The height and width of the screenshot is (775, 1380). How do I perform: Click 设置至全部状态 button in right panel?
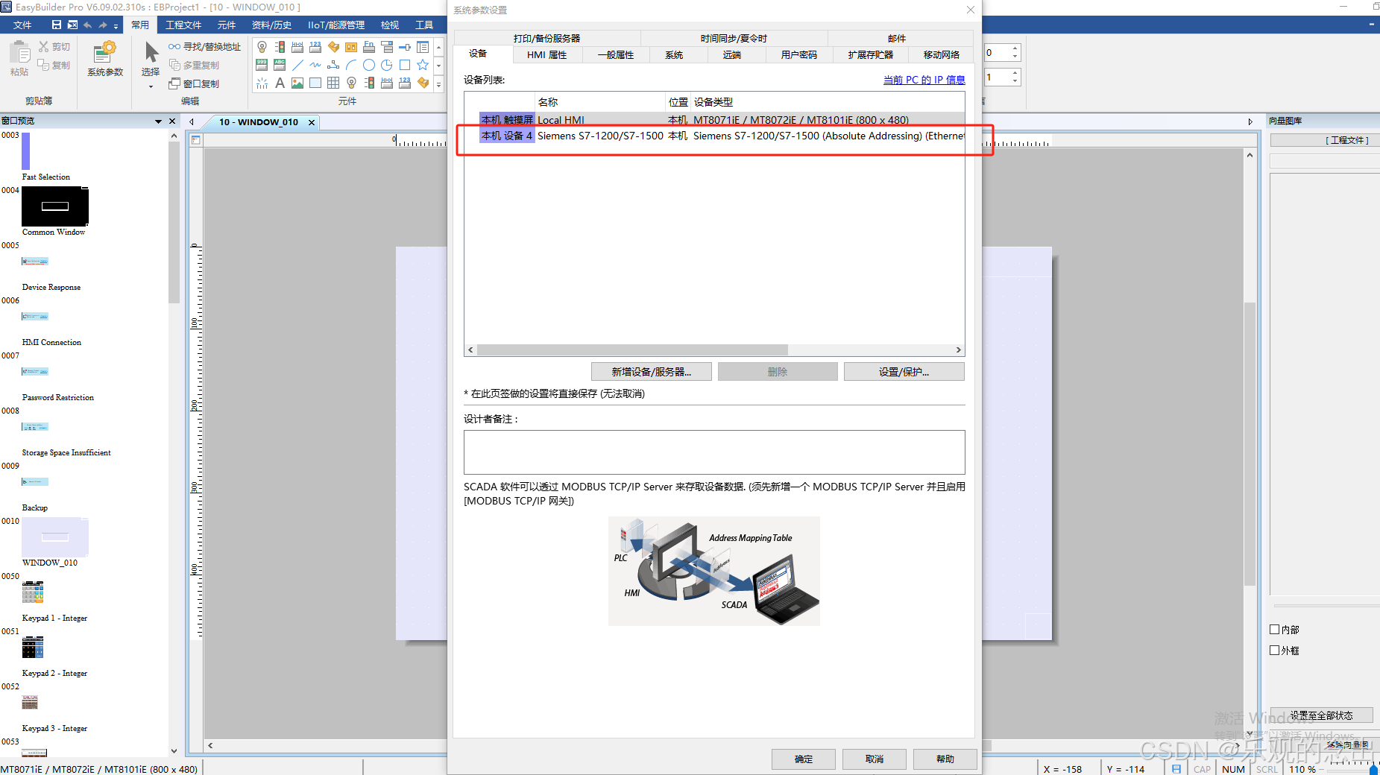click(x=1321, y=715)
